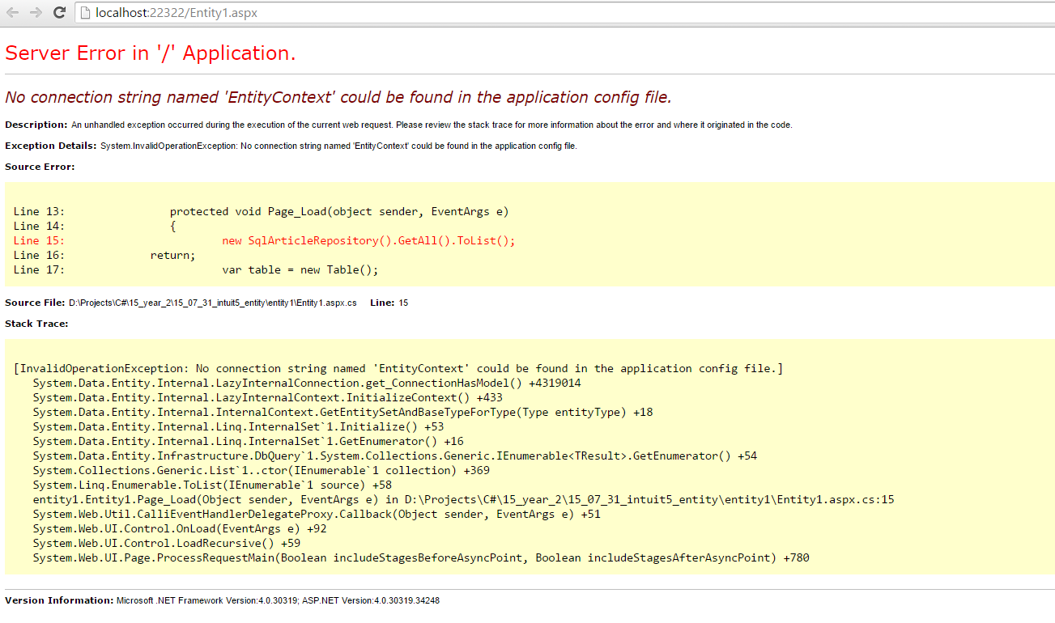Screen dimensions: 1055x623
Task: Focus the address bar showing localhost:22322/Entity1.aspx
Action: pyautogui.click(x=565, y=12)
